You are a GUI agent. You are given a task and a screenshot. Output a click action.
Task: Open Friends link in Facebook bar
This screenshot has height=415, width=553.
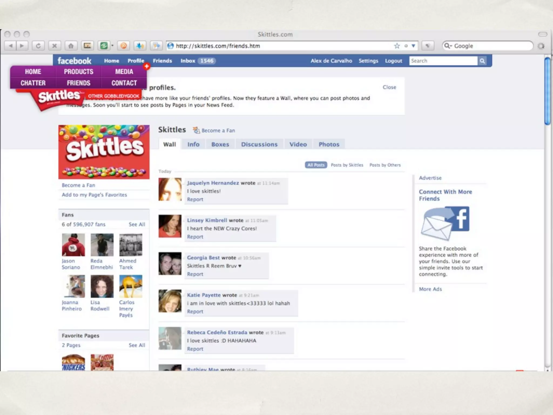[162, 61]
